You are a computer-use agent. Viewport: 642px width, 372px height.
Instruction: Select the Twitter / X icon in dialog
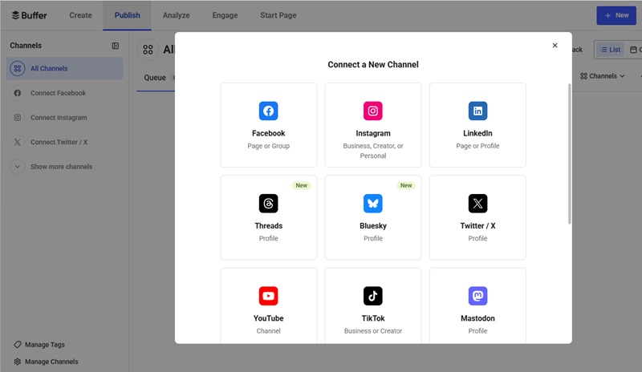point(477,204)
